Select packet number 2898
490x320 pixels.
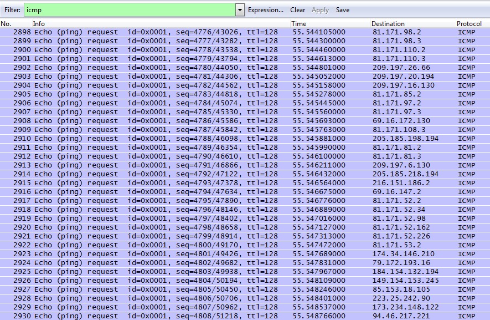tap(245, 32)
